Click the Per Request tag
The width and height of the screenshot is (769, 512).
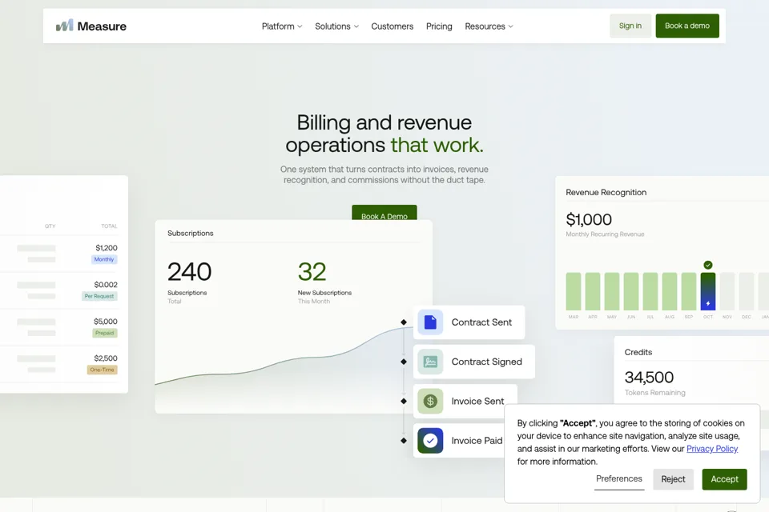[99, 296]
